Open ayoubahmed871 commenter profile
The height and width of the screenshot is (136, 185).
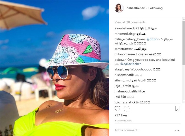coord(127,28)
